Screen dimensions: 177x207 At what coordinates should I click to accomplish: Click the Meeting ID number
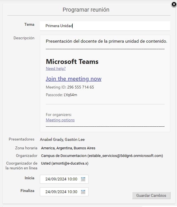[x=80, y=87]
